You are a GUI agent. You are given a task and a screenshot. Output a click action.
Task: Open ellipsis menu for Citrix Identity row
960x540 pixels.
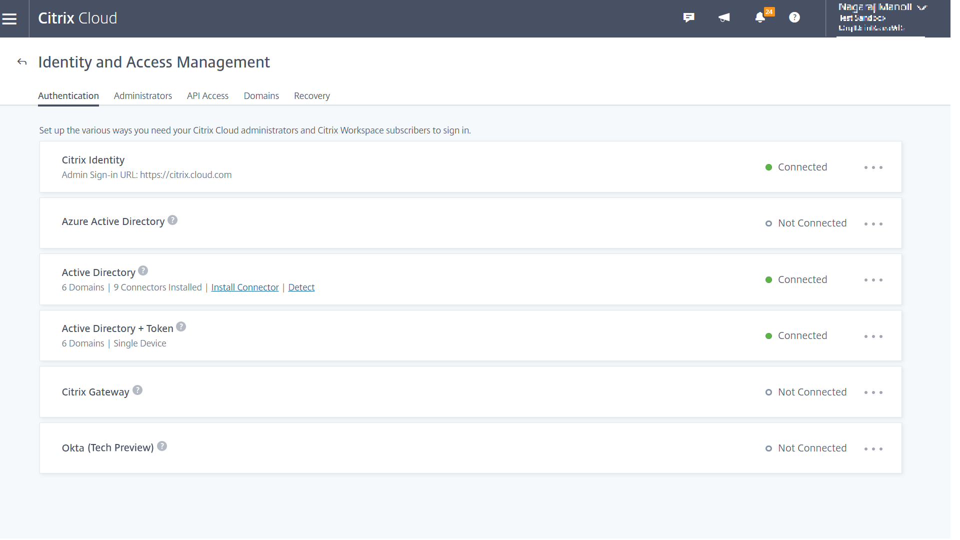[x=873, y=167]
